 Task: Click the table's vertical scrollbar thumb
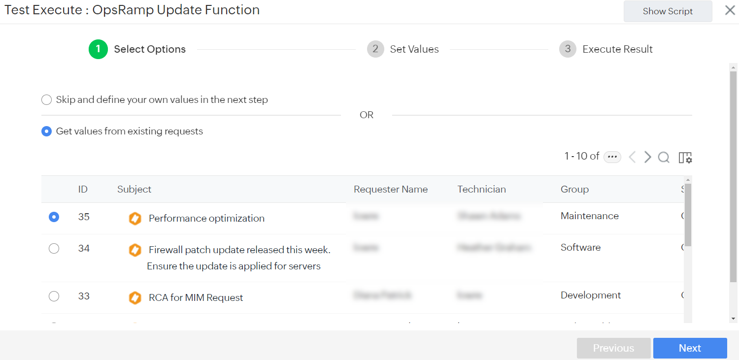click(x=688, y=215)
